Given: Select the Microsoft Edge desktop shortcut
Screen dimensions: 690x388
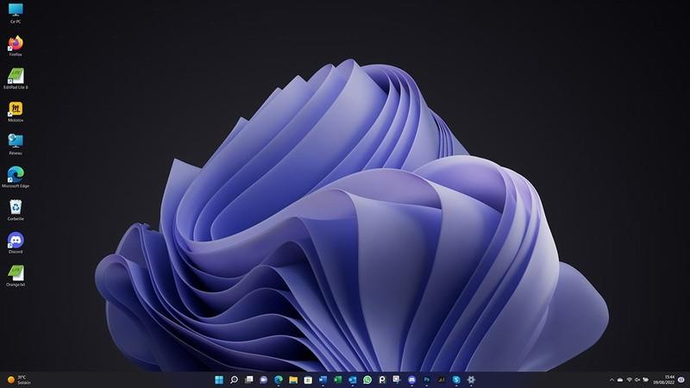Looking at the screenshot, I should pyautogui.click(x=16, y=178).
